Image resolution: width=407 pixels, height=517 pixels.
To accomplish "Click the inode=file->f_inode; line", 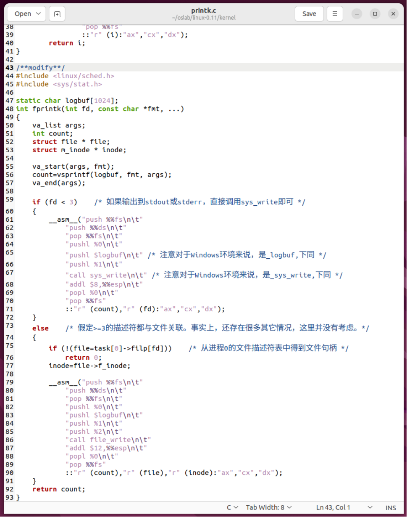I will click(89, 366).
